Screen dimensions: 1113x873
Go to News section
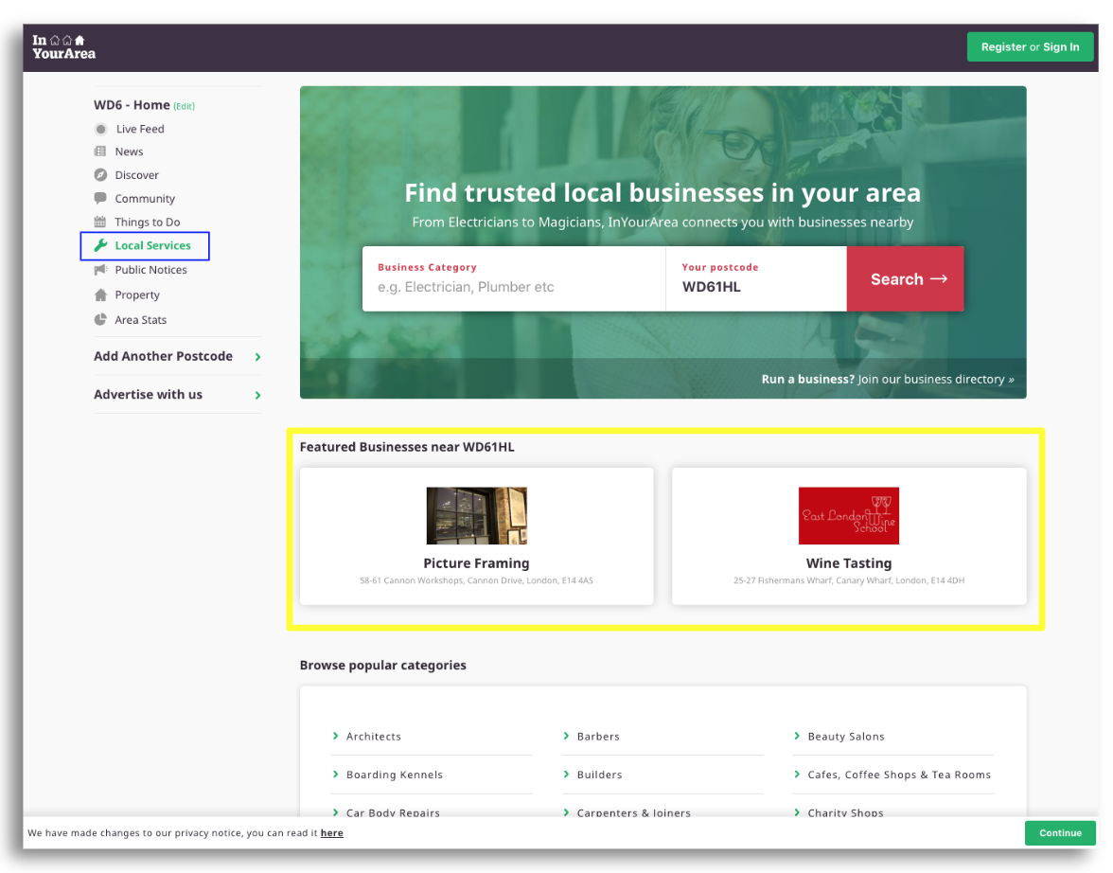coord(129,151)
